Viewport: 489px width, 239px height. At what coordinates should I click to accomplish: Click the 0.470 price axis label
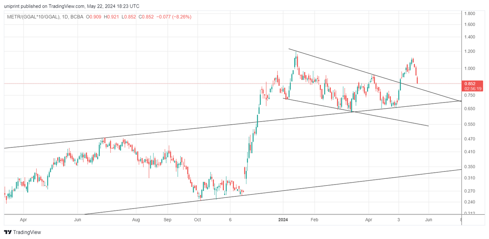[470, 139]
